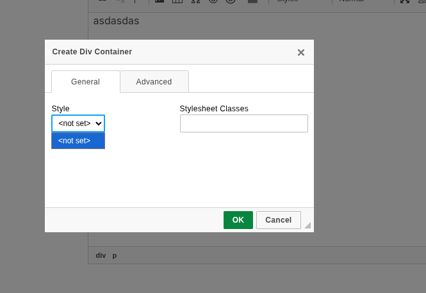Open the Styles toolbar dropdown
426x293 pixels.
[x=301, y=1]
